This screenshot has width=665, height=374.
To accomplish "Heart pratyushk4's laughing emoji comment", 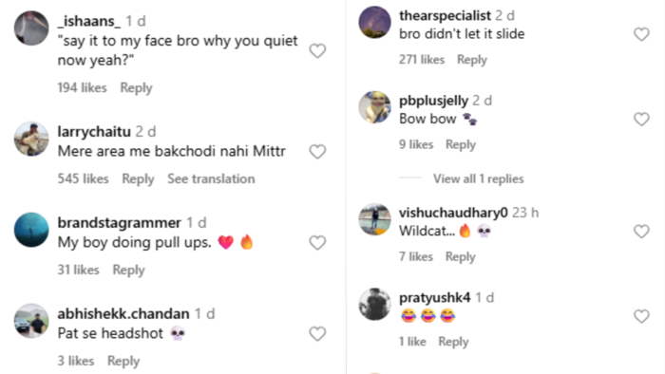I will [x=641, y=316].
